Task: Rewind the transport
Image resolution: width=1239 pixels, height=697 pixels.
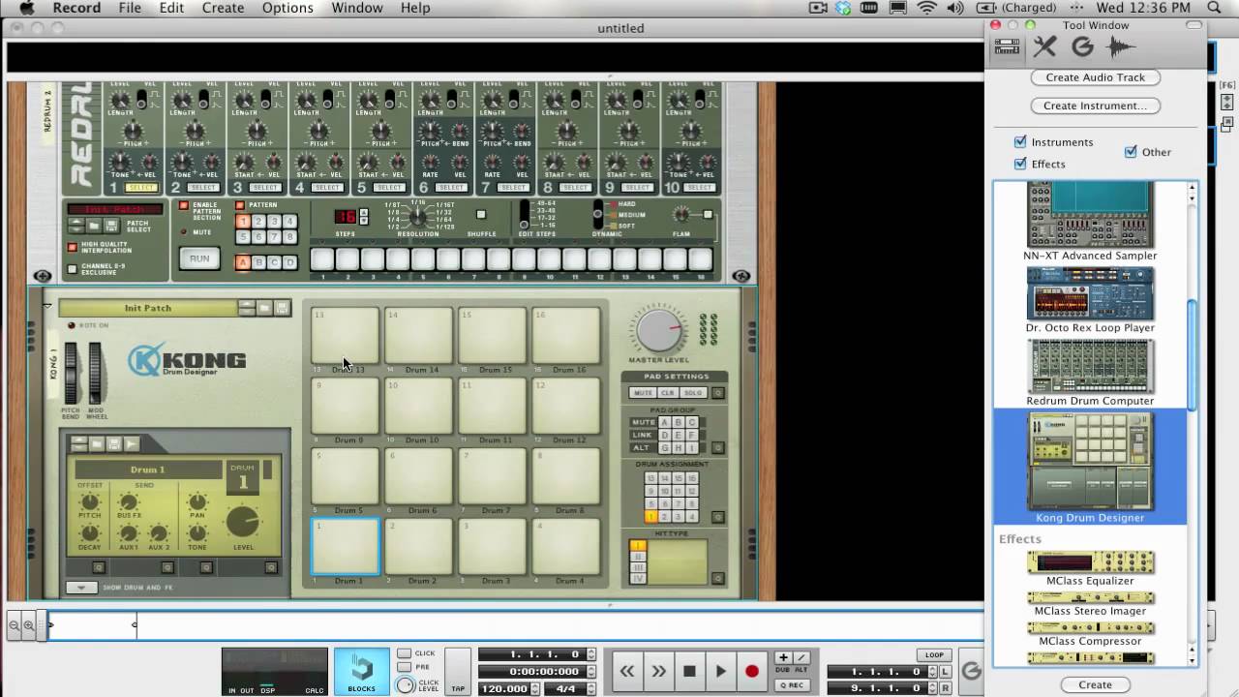Action: [627, 671]
